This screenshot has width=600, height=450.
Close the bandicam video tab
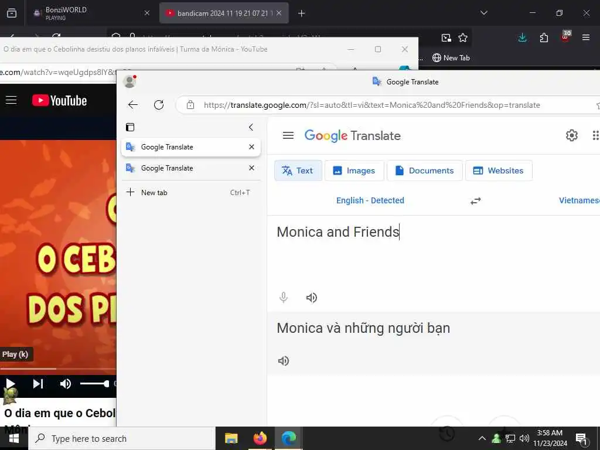pyautogui.click(x=279, y=13)
